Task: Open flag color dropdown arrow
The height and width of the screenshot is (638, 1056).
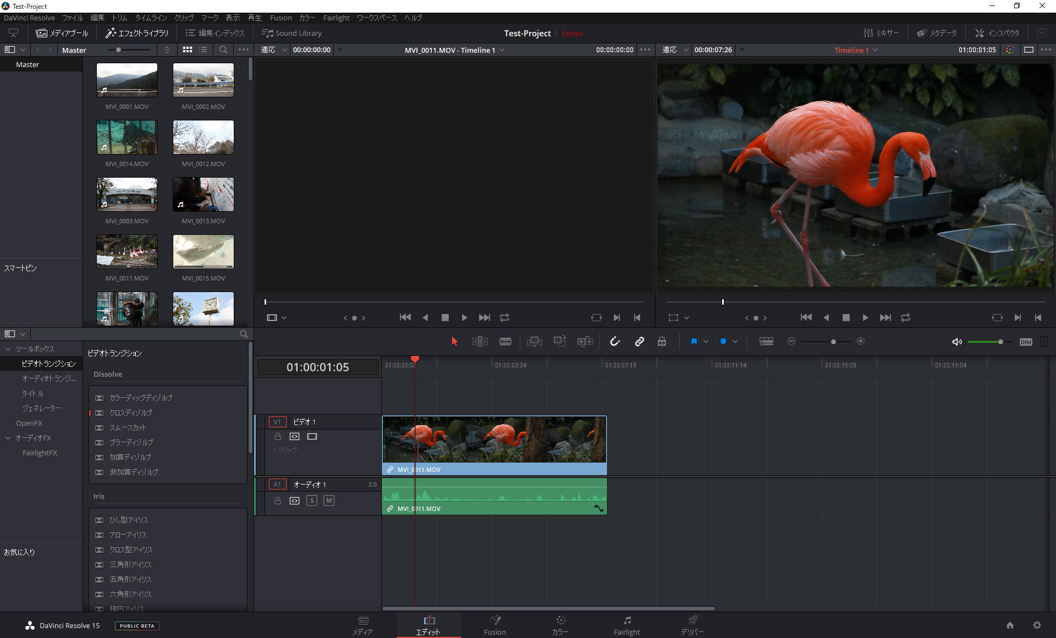Action: pyautogui.click(x=706, y=342)
